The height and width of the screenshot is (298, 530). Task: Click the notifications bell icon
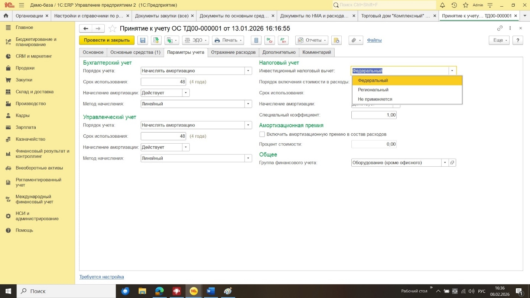click(x=442, y=5)
